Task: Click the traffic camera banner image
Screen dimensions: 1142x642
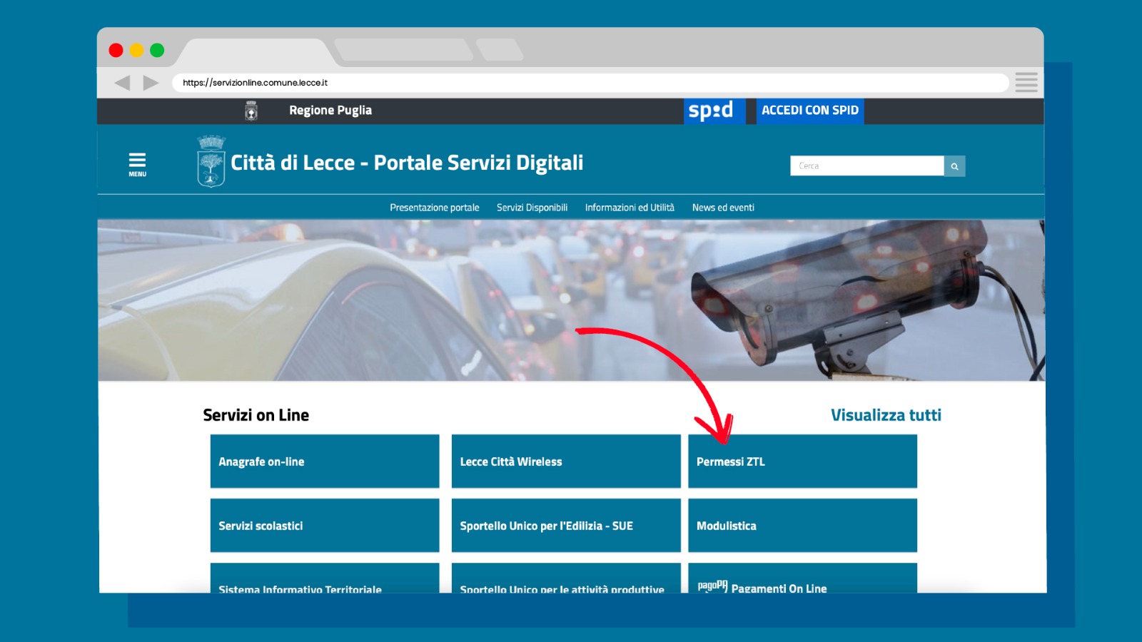Action: tap(571, 300)
